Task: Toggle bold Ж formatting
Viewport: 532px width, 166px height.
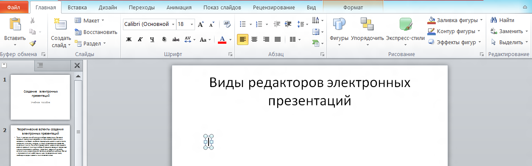Action: [x=129, y=39]
